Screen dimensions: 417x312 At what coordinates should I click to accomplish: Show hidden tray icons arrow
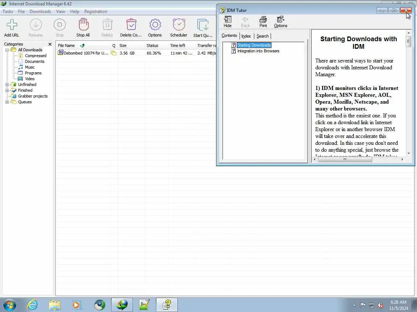(x=354, y=305)
